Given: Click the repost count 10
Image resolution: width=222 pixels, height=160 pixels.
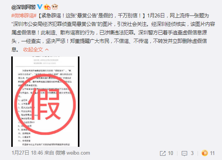Looking at the screenshot, I should 170,153.
